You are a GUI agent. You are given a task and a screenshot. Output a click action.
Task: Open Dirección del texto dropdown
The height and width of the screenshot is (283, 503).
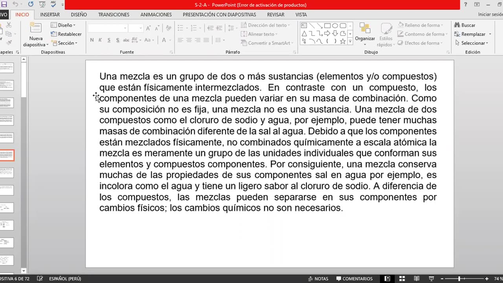(x=265, y=25)
